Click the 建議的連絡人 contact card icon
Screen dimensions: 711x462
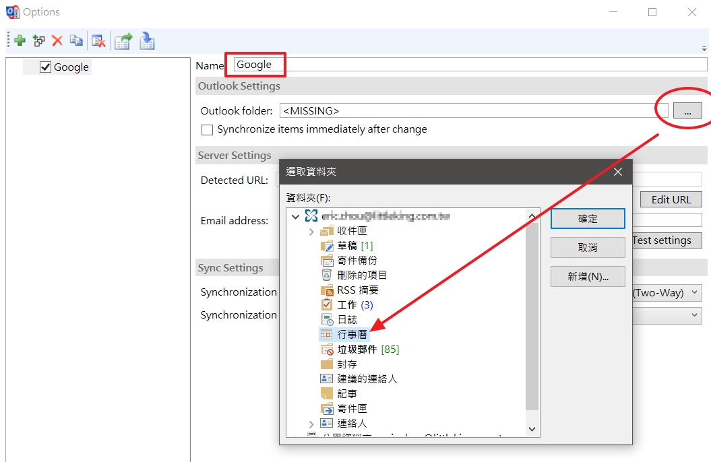pyautogui.click(x=326, y=378)
